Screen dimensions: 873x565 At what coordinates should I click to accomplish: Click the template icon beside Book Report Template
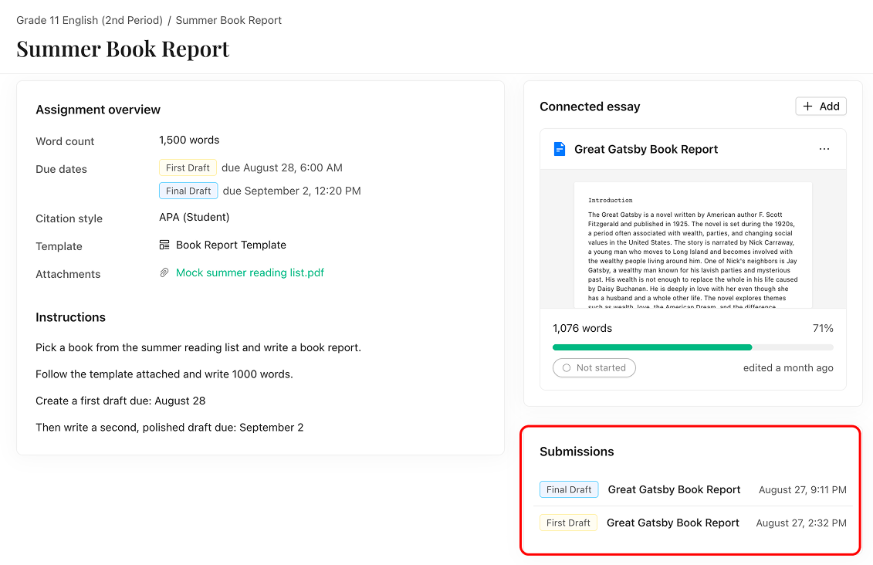[164, 245]
